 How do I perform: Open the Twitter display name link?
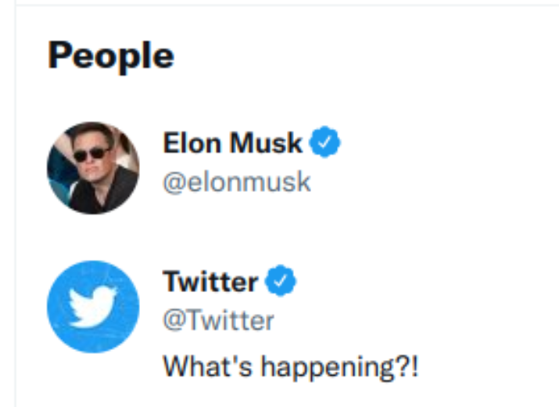click(x=210, y=282)
